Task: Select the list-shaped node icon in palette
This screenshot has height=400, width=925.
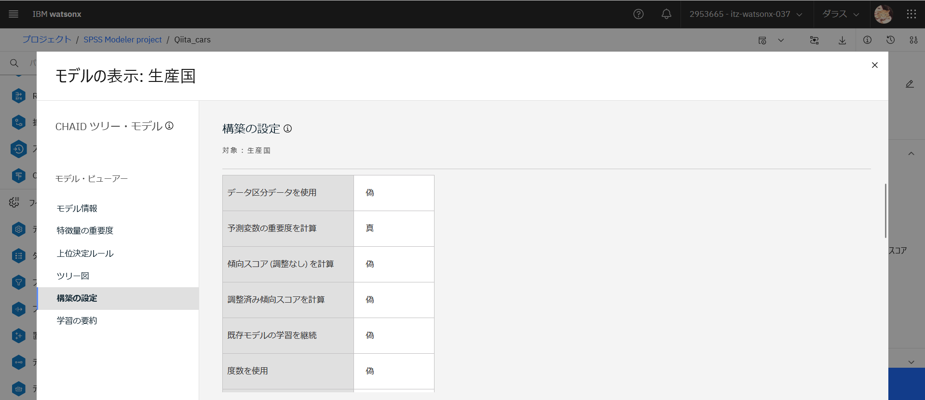Action: point(18,255)
